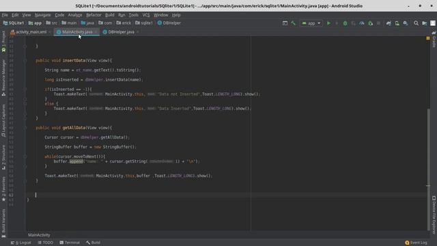Click the user avatar icon in toolbar
The image size is (437, 246).
coord(432,23)
